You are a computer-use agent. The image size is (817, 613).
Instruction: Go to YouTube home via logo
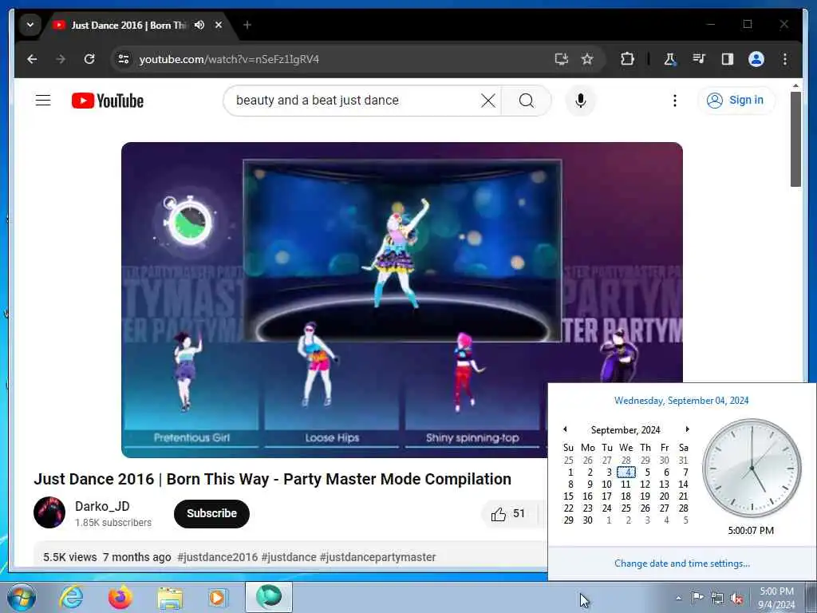pos(108,101)
